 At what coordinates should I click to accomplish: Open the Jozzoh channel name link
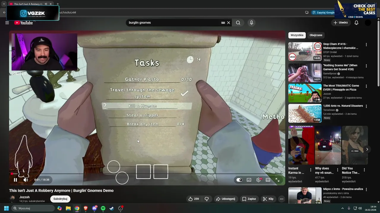click(24, 197)
